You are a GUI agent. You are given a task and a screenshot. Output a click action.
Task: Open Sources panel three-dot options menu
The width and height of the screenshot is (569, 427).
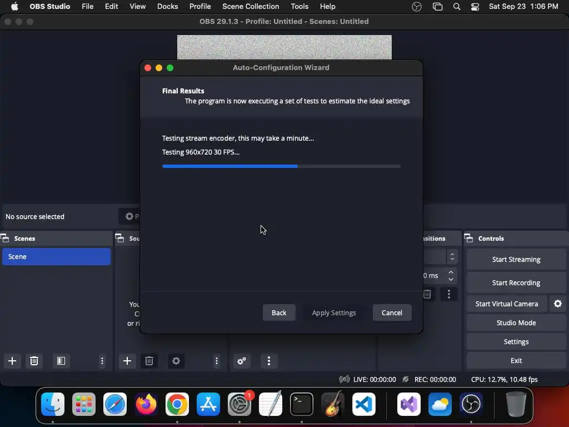(x=217, y=360)
